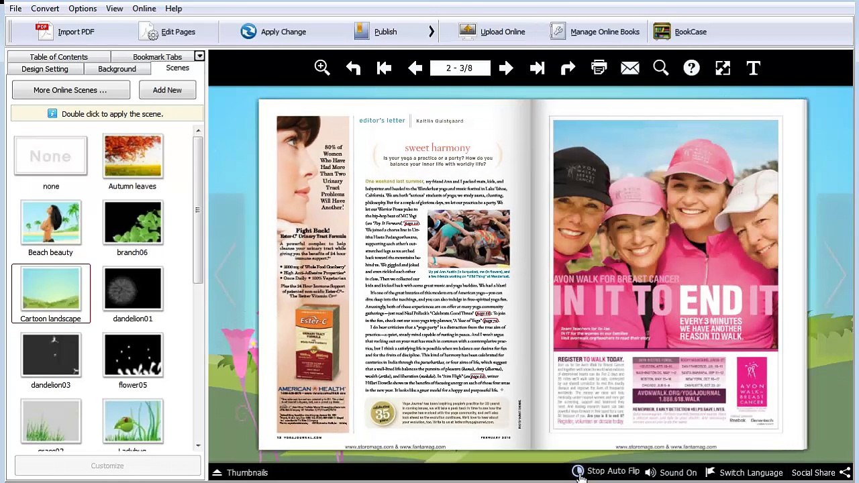Click the scenes list scroll up arrow
Viewport: 859px width, 483px height.
tap(198, 131)
